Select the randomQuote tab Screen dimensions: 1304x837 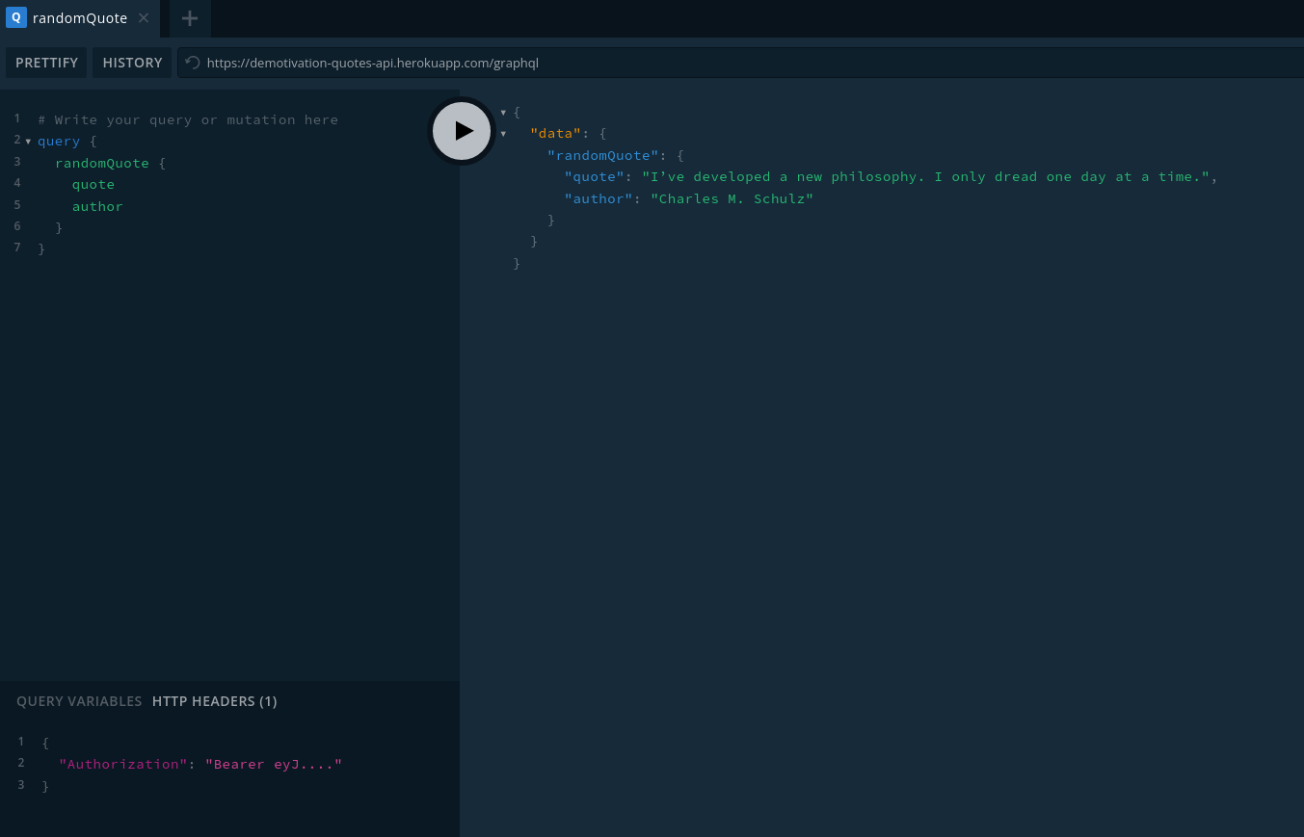(80, 18)
